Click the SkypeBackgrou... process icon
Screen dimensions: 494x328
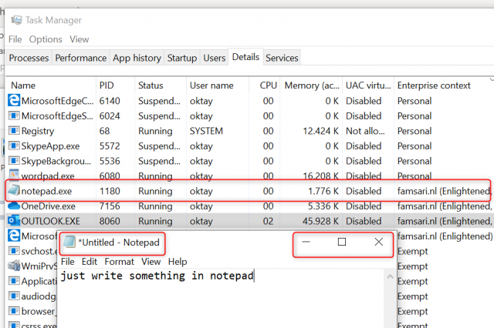point(14,161)
